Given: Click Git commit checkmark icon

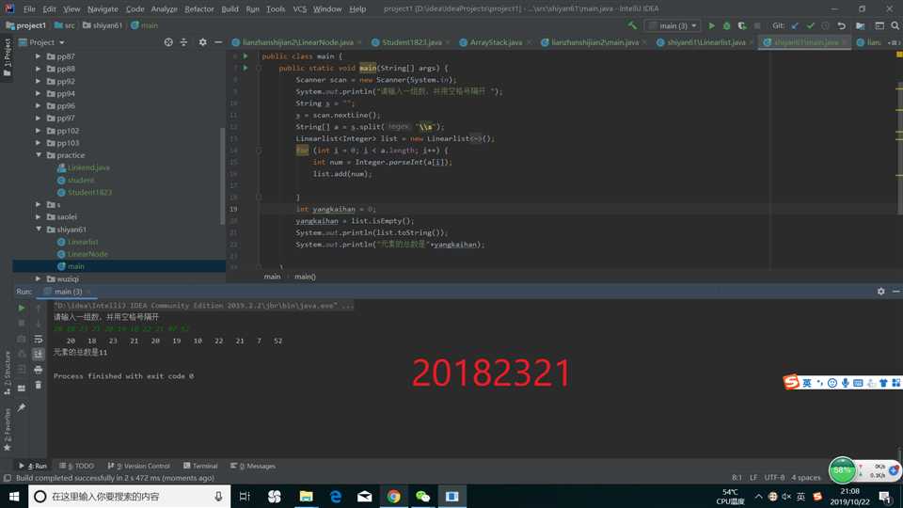Looking at the screenshot, I should (x=810, y=25).
